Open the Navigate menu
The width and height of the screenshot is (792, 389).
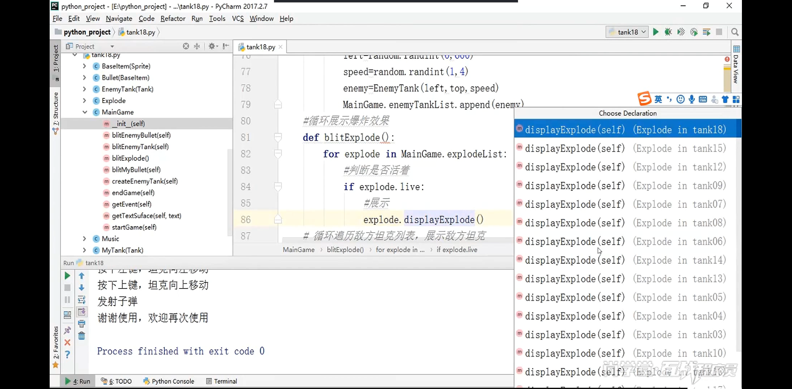point(119,19)
